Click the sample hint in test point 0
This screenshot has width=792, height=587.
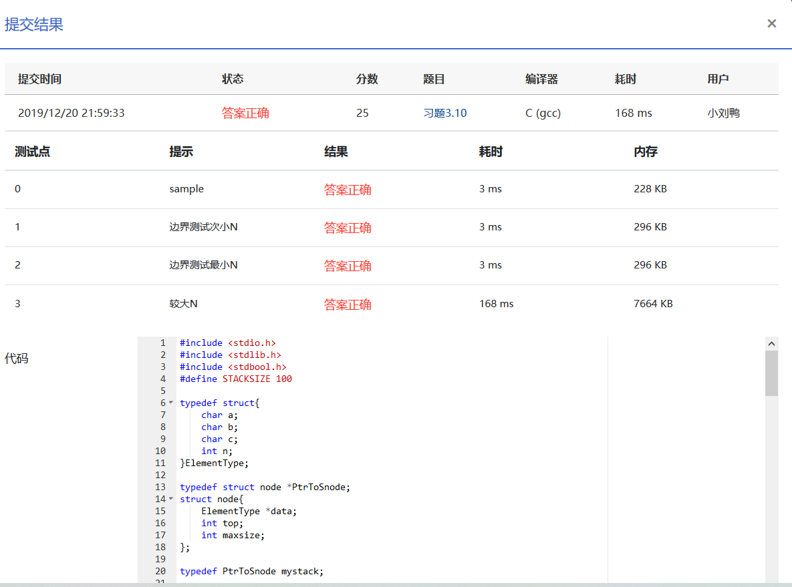(186, 189)
